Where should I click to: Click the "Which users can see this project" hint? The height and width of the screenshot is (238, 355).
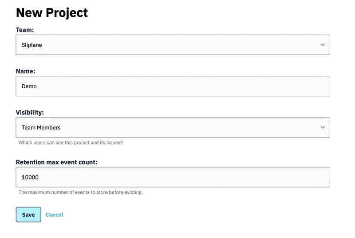pyautogui.click(x=71, y=143)
